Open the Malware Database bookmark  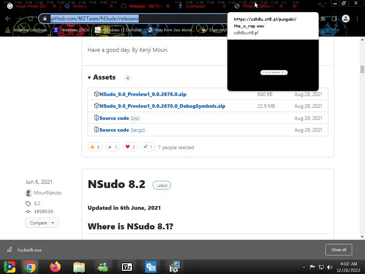coord(26,30)
